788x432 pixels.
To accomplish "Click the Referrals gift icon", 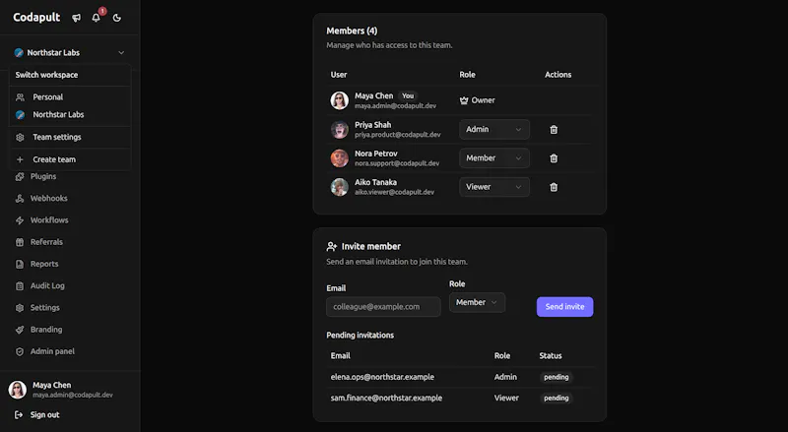I will tap(20, 242).
